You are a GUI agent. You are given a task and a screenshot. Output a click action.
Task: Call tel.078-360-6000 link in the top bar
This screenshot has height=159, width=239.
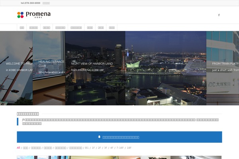coord(31,3)
